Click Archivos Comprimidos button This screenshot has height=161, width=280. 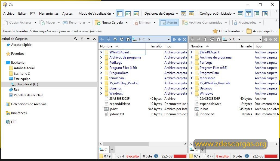point(202,22)
